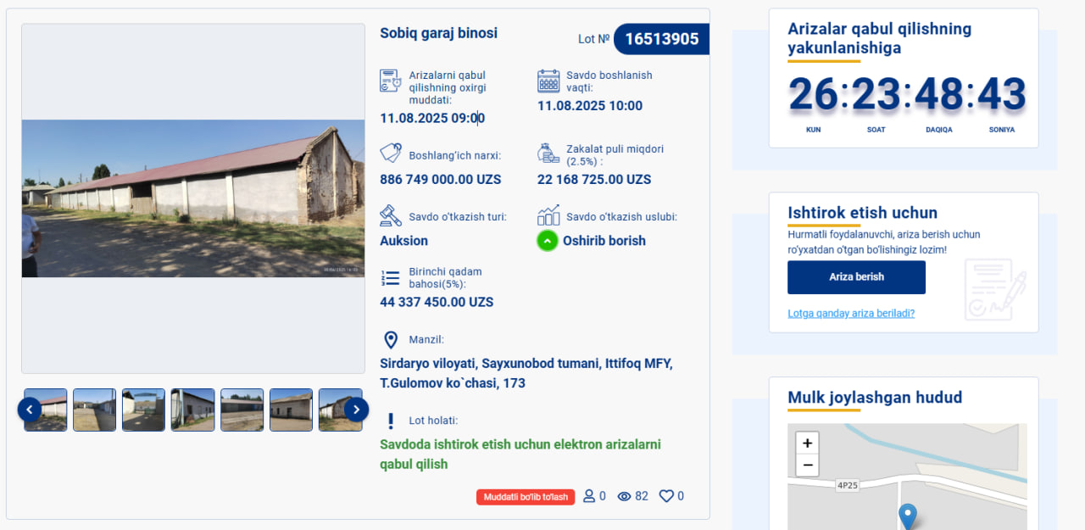Screen dimensions: 1085x530
Task: Click the lot number 16513905 badge
Action: tap(661, 39)
